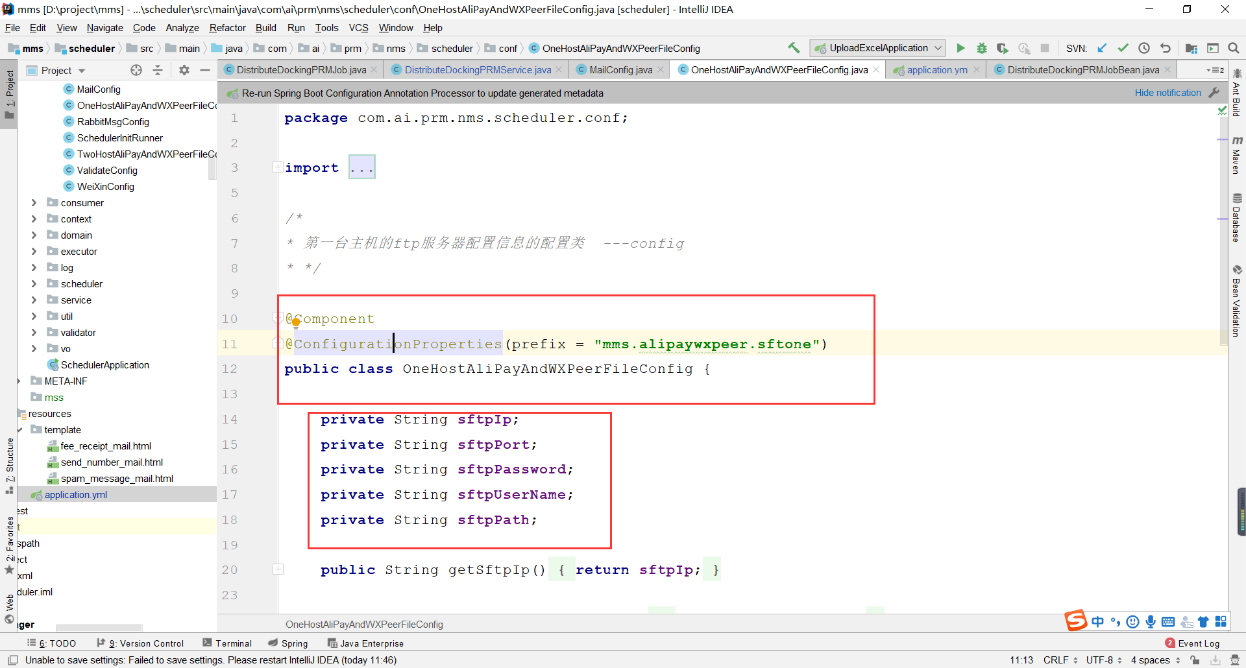Toggle read-only lock icon in status bar
This screenshot has width=1246, height=668.
click(1195, 660)
